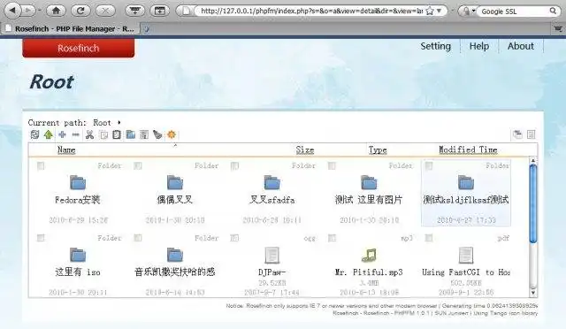The image size is (566, 329).
Task: Open the Setting menu
Action: (x=436, y=46)
